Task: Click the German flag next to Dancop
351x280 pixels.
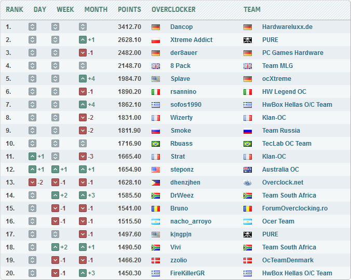Action: tap(156, 27)
